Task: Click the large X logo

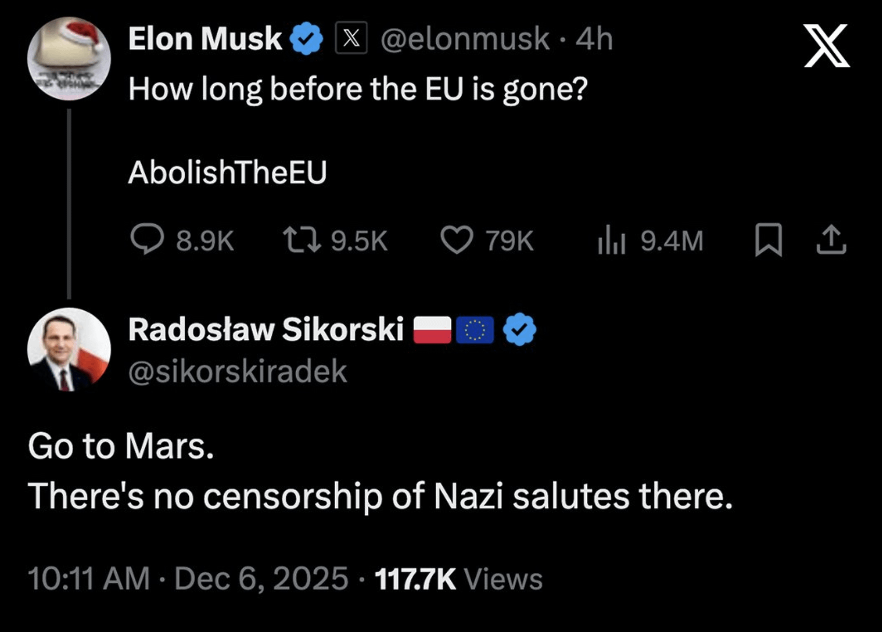Action: [826, 46]
